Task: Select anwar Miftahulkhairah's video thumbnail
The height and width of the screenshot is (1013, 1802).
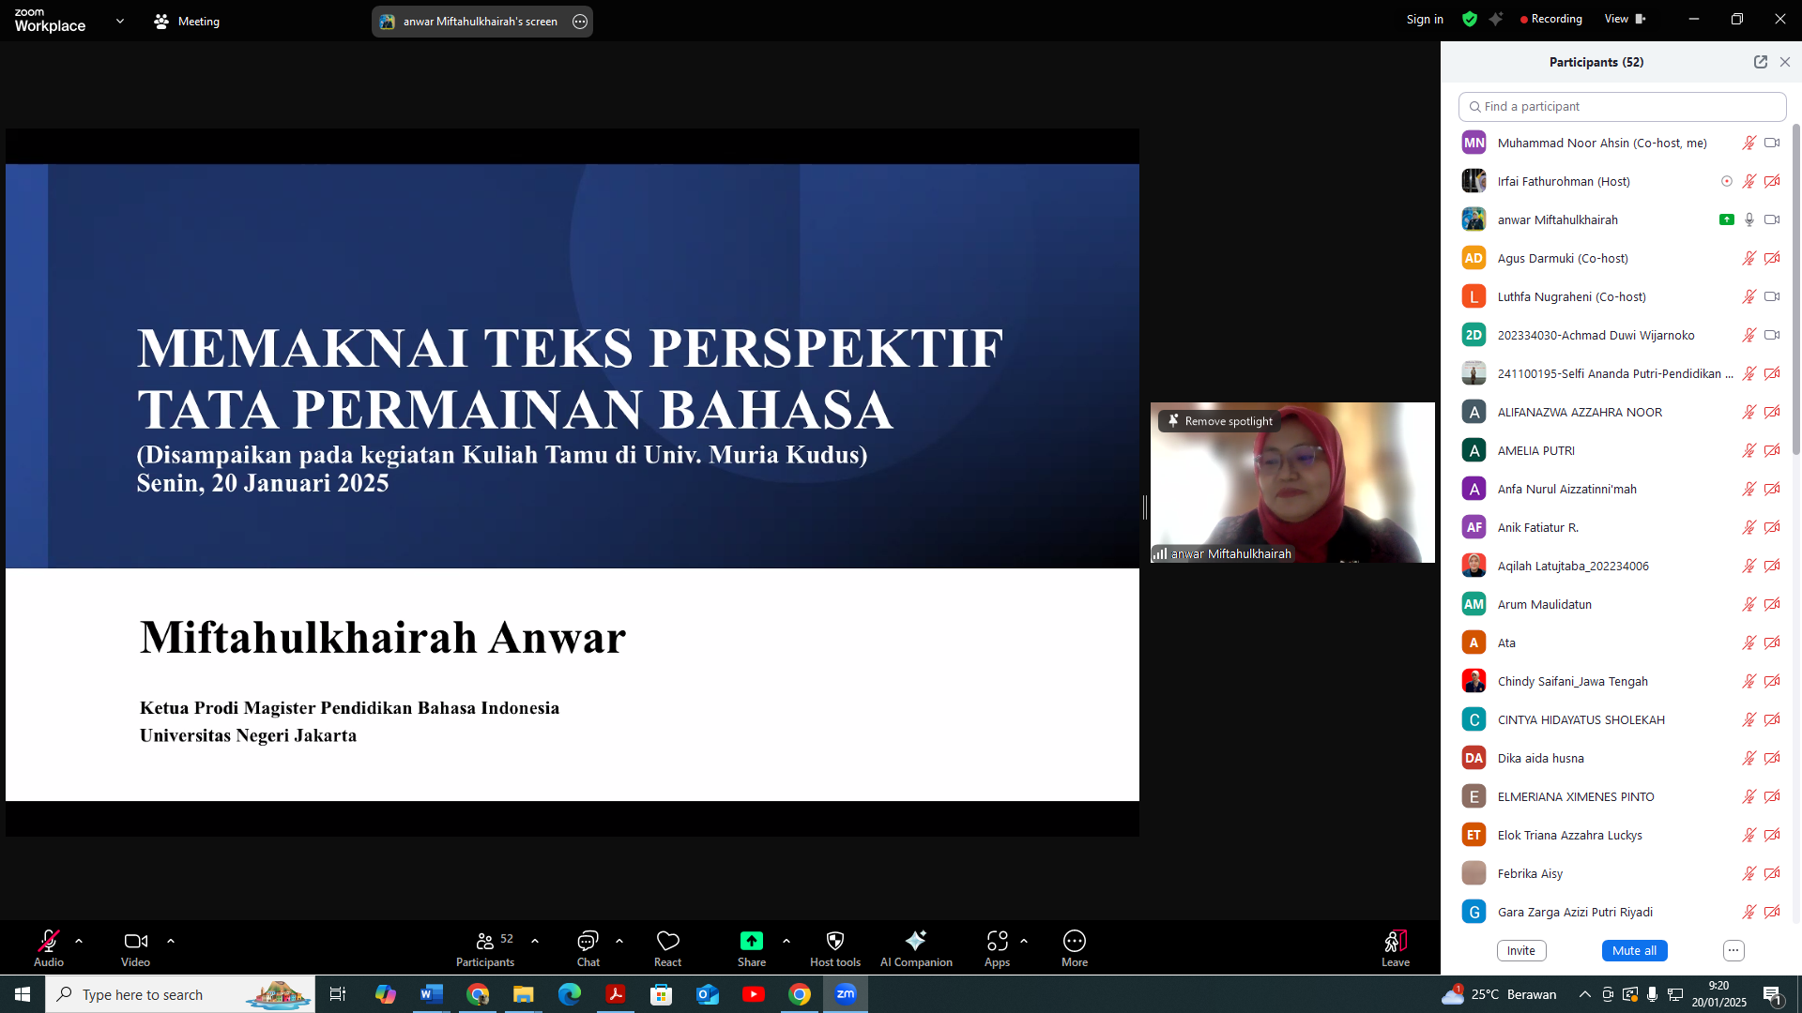Action: tap(1292, 482)
